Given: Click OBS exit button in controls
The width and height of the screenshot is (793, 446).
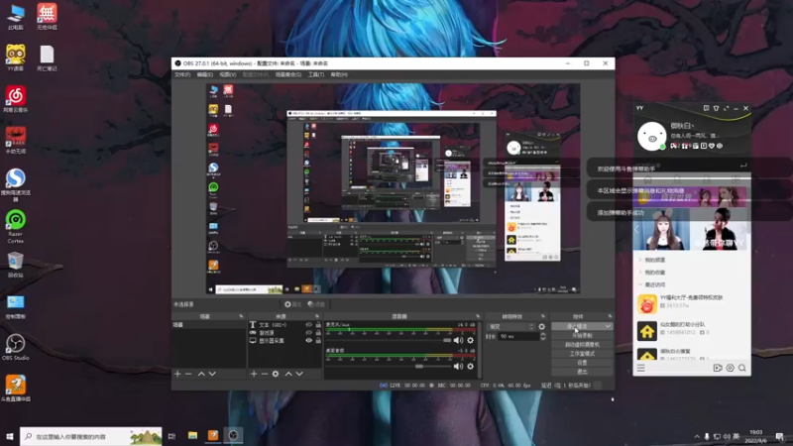Looking at the screenshot, I should (x=582, y=373).
